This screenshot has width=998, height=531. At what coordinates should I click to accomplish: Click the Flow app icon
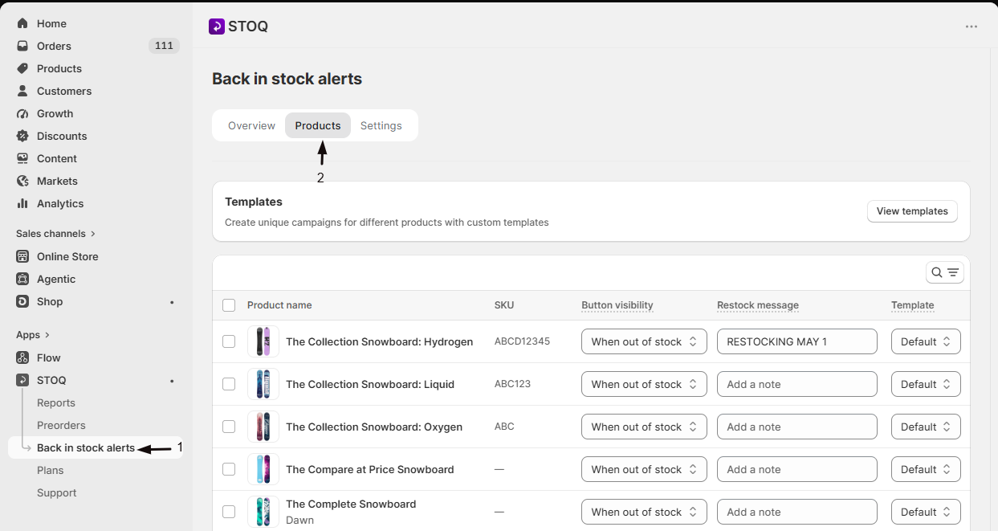pos(22,357)
